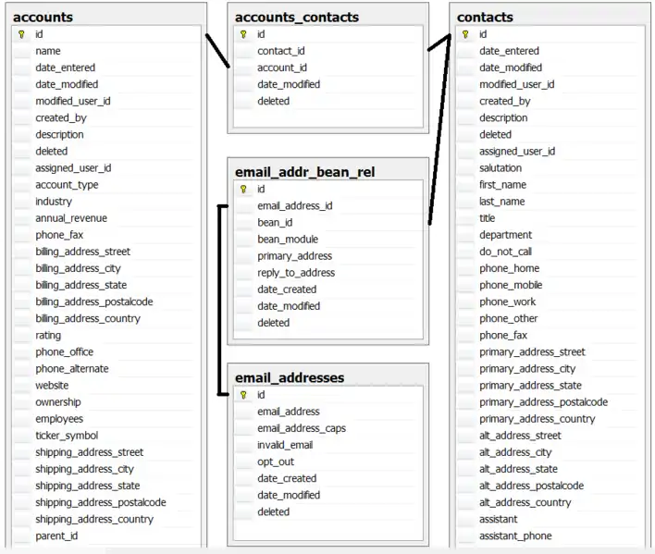Click the first_name column in contacts
Screen dimensions: 655x554
pyautogui.click(x=502, y=185)
